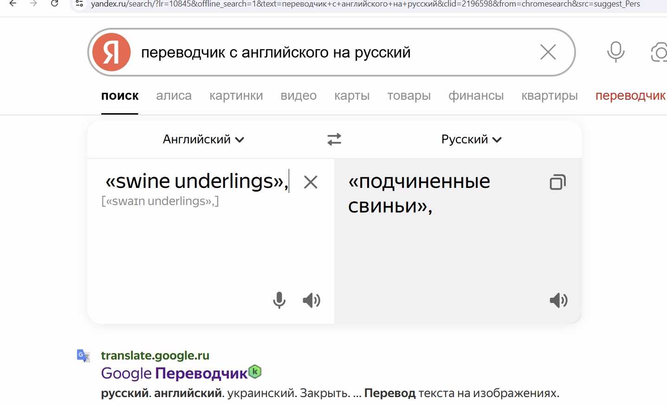667x405 pixels.
Task: Open source language dropdown Английский
Action: point(203,139)
